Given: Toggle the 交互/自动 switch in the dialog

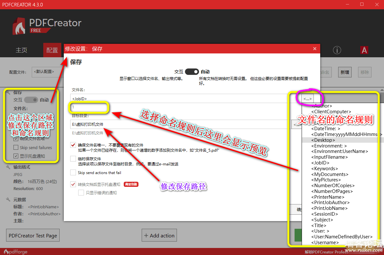Looking at the screenshot, I should click(192, 72).
